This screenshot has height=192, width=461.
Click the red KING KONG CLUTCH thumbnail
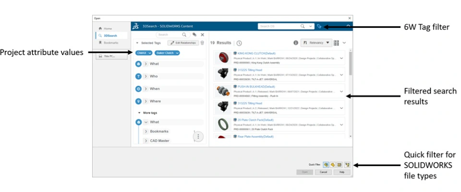point(223,58)
